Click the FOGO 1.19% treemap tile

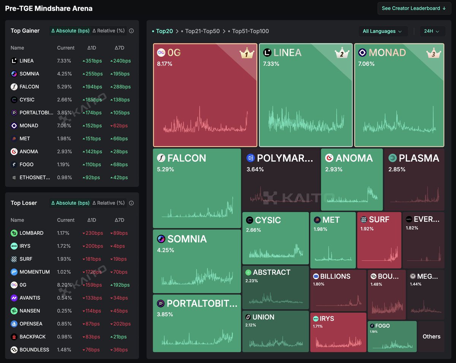point(392,337)
